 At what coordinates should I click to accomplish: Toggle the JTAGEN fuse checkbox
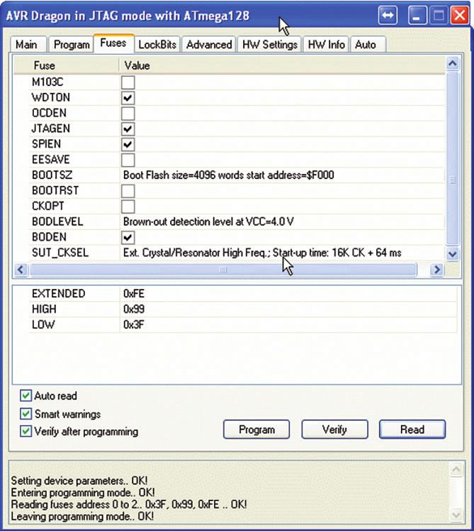coord(128,129)
